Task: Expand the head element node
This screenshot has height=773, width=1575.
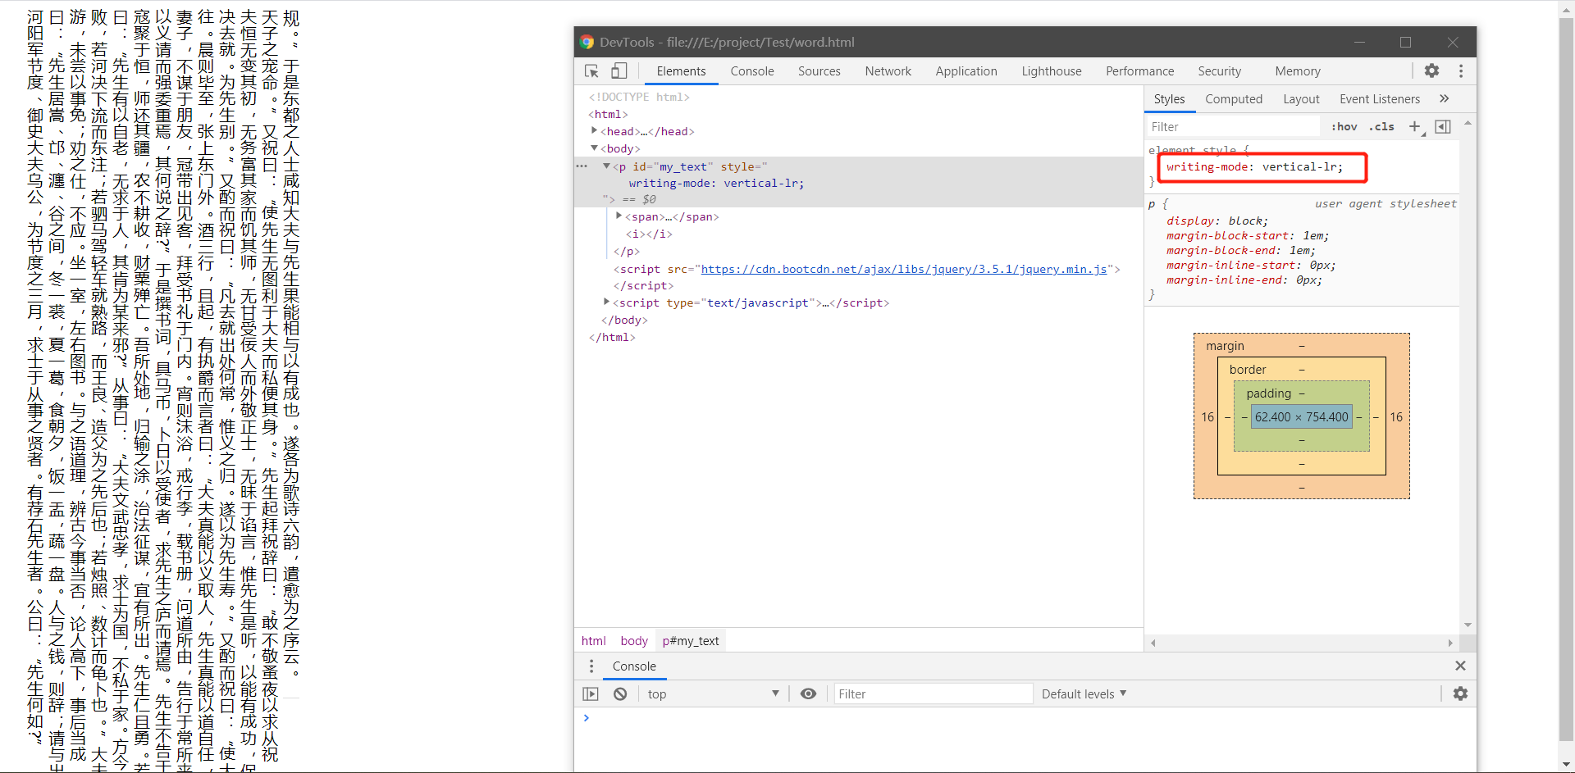Action: coord(594,130)
